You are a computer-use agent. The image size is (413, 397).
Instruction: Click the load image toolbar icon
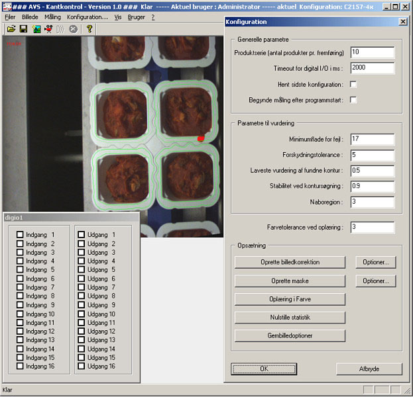click(x=36, y=29)
